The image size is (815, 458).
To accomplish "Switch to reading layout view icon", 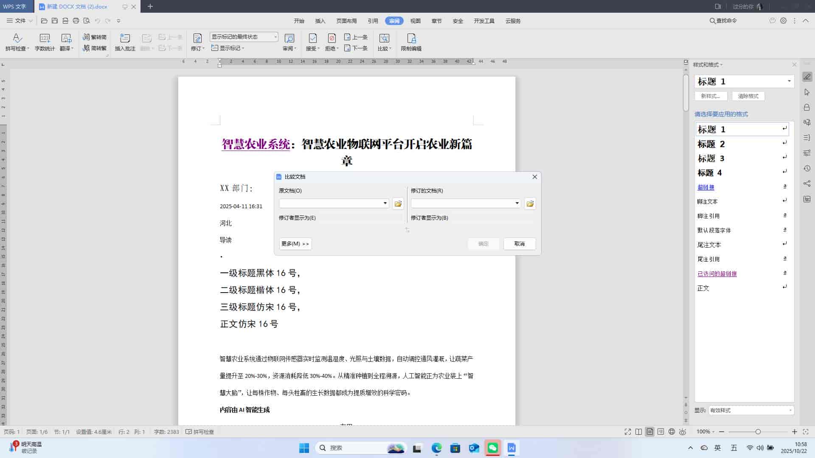I will point(638,432).
